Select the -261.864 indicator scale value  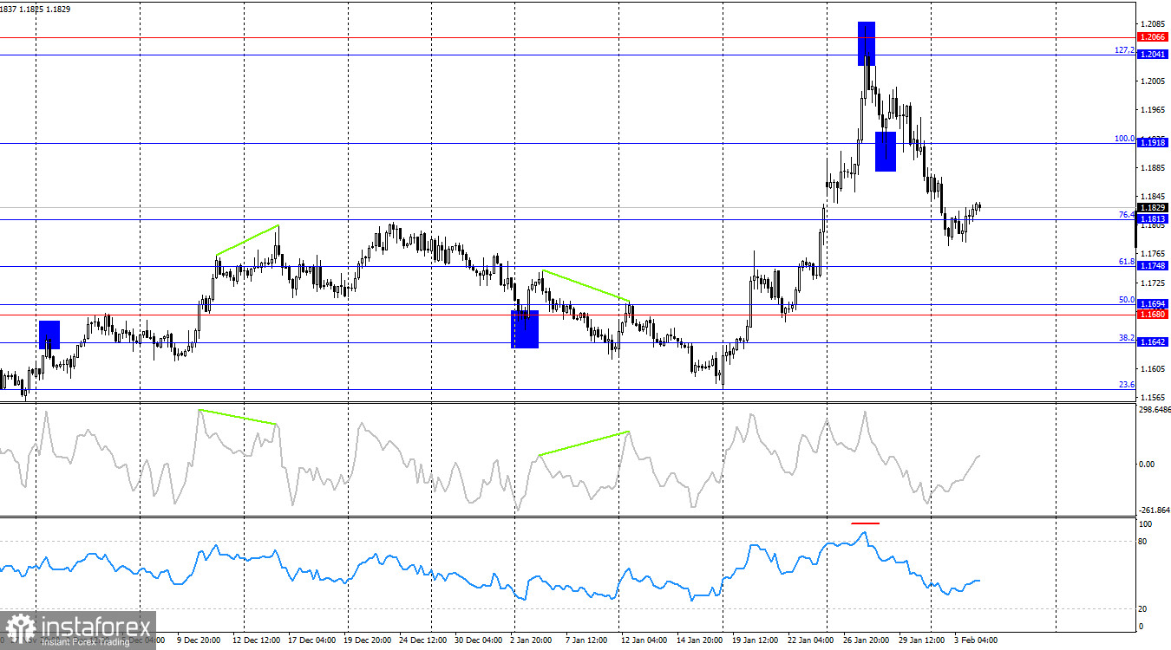click(1154, 511)
